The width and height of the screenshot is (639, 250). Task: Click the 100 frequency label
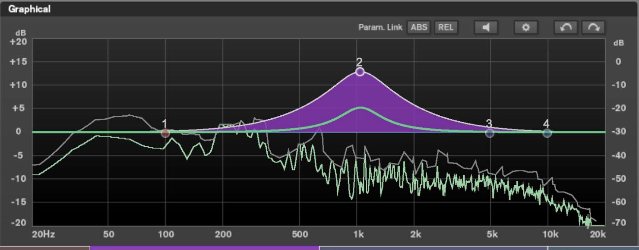(166, 235)
